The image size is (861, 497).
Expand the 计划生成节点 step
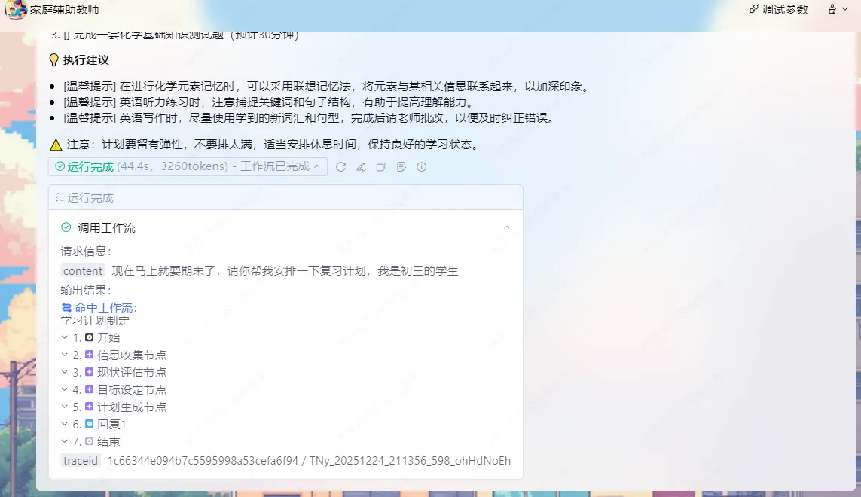pyautogui.click(x=65, y=407)
